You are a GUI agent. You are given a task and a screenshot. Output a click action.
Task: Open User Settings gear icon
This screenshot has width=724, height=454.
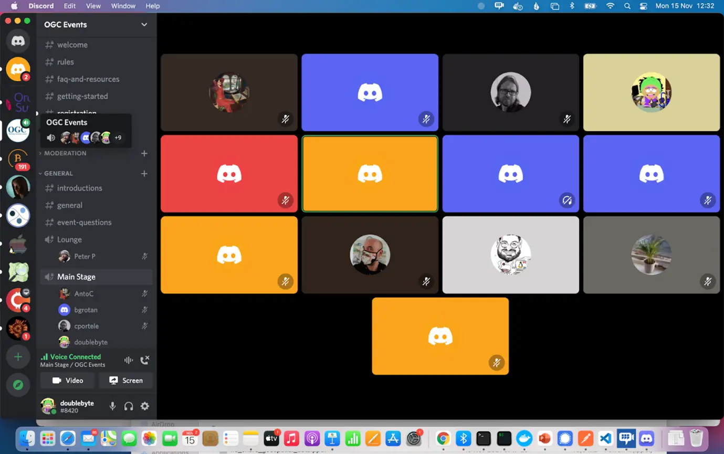145,406
